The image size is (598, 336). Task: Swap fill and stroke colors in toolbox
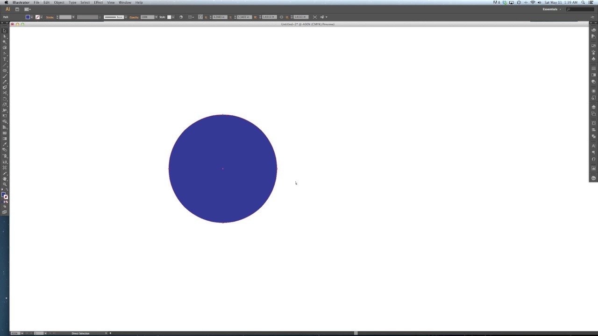tap(7, 190)
